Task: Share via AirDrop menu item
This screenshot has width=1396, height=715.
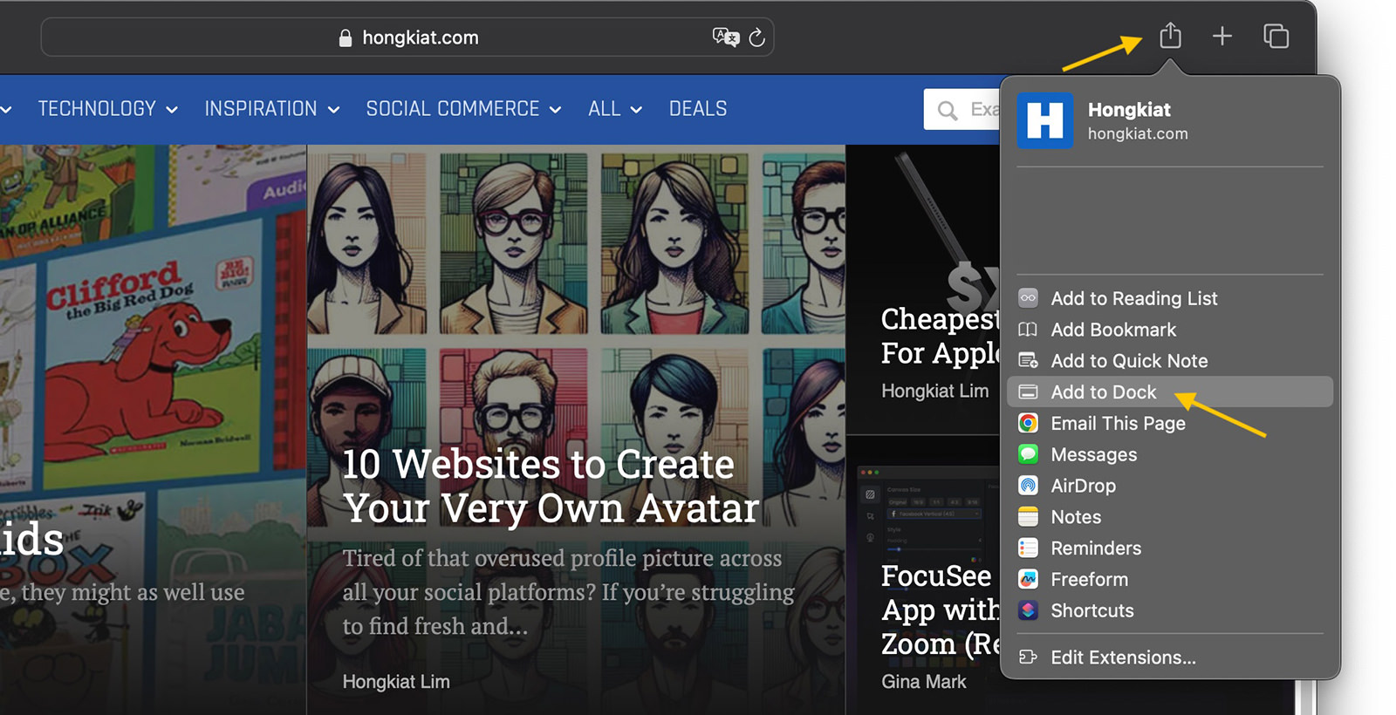Action: click(1169, 486)
